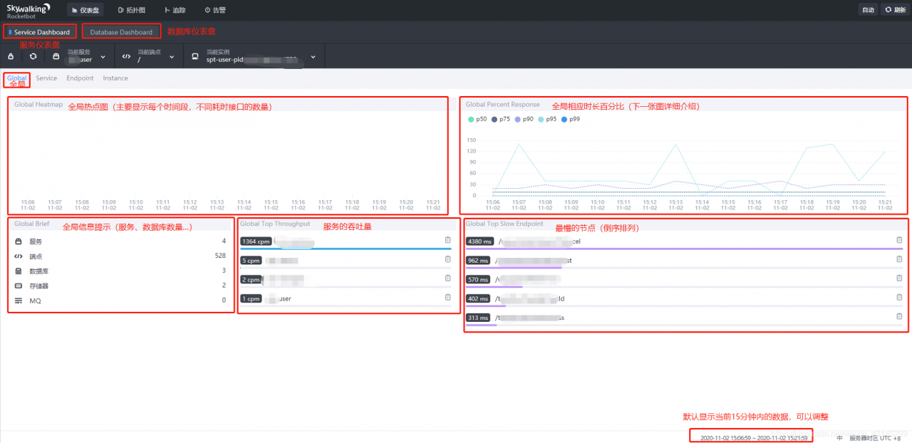The image size is (912, 443).
Task: Toggle the p50 legend series
Action: click(x=478, y=119)
